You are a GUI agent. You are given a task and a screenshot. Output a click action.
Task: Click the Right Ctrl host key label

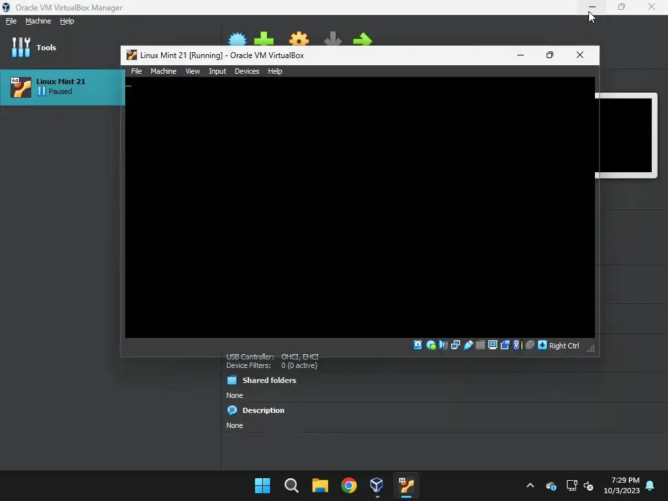click(564, 346)
